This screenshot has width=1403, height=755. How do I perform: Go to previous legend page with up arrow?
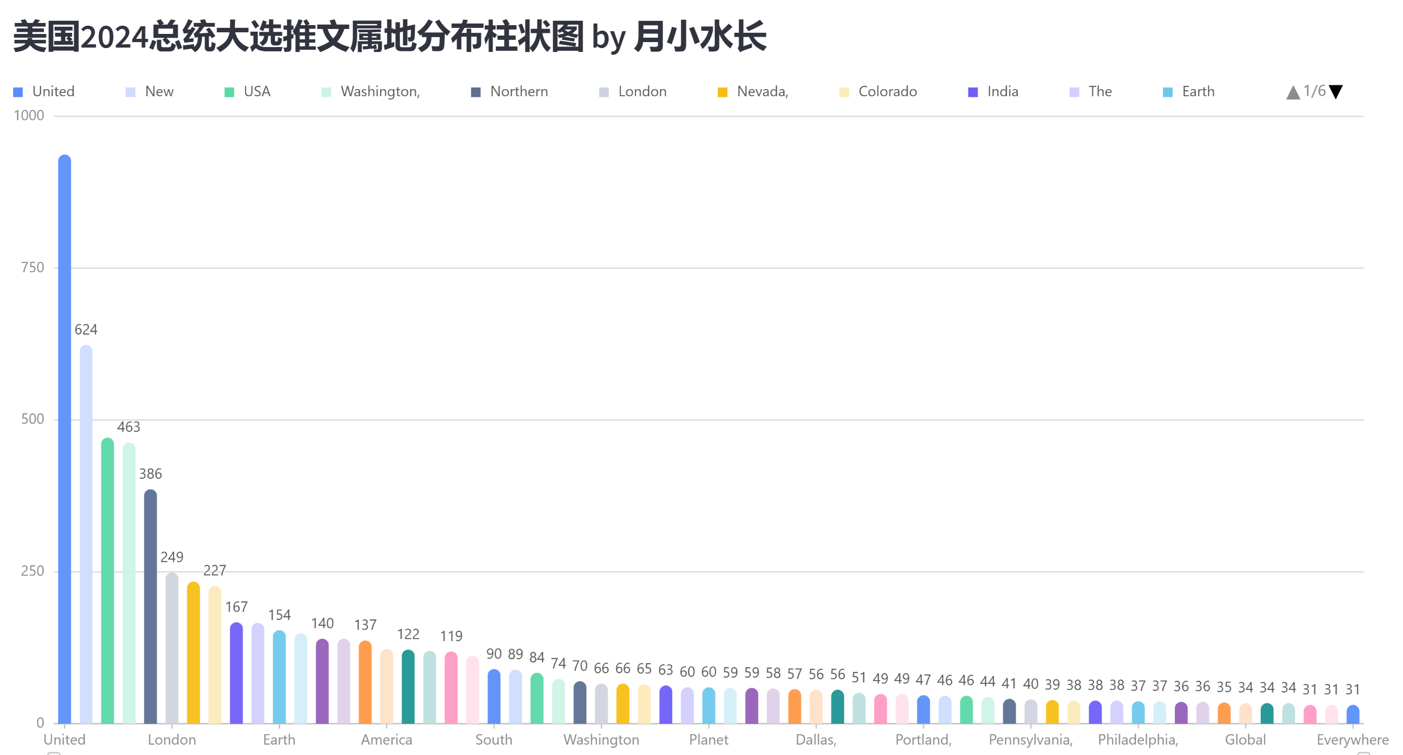tap(1293, 91)
